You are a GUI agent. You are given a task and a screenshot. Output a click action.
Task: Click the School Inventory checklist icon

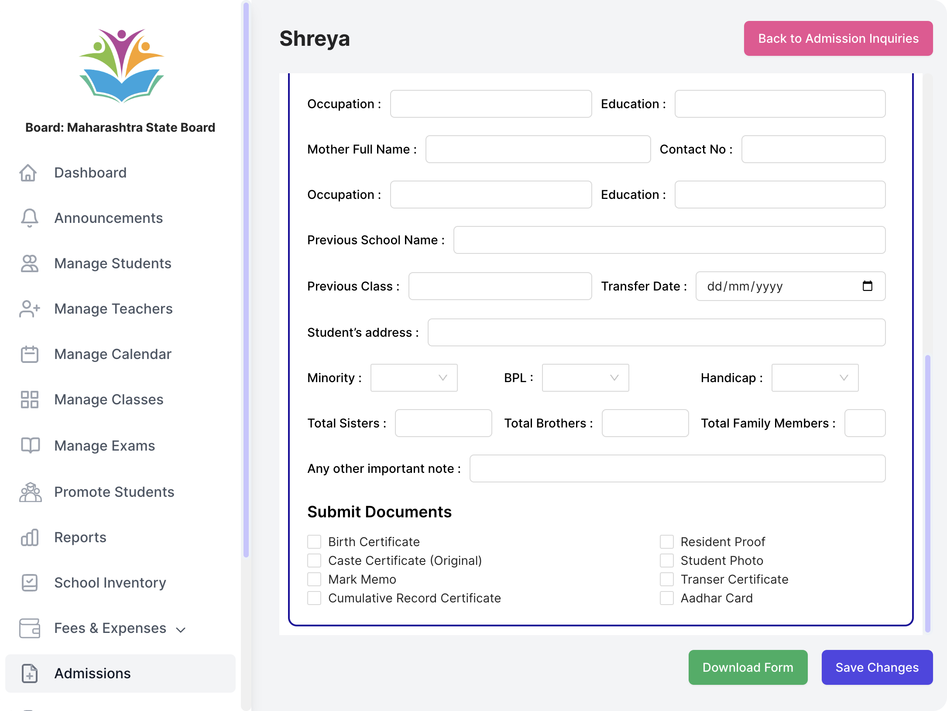pyautogui.click(x=30, y=583)
